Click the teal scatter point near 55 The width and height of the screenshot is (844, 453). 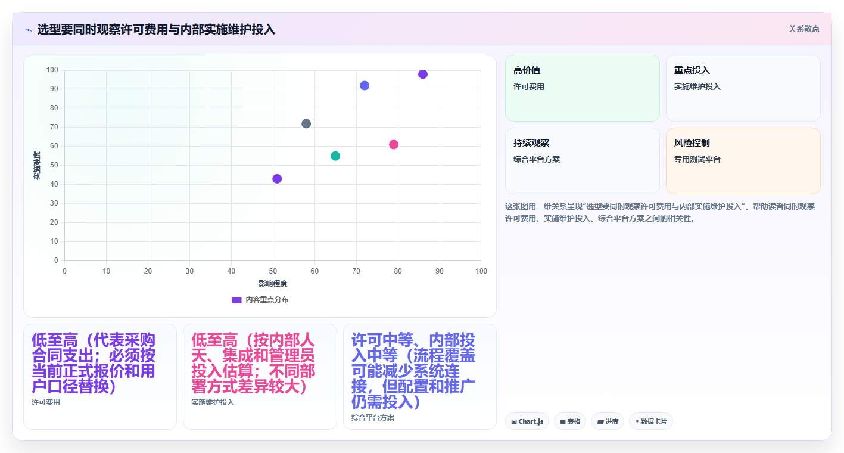coord(335,156)
